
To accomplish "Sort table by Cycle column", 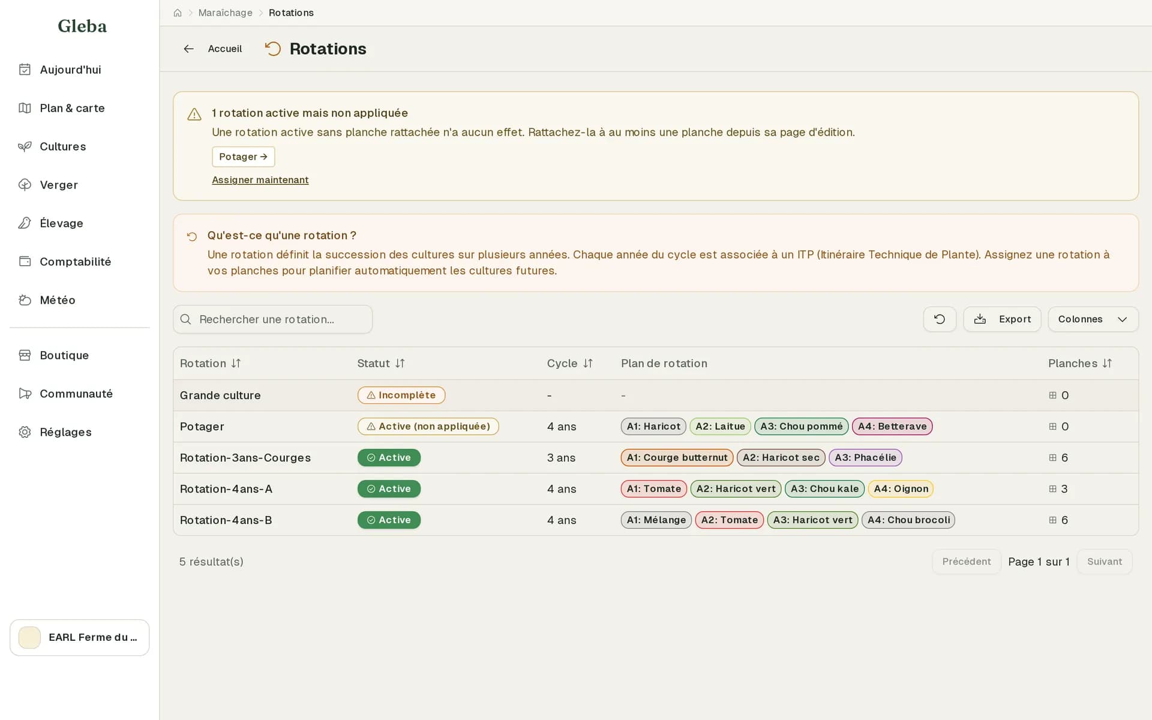I will tap(569, 363).
